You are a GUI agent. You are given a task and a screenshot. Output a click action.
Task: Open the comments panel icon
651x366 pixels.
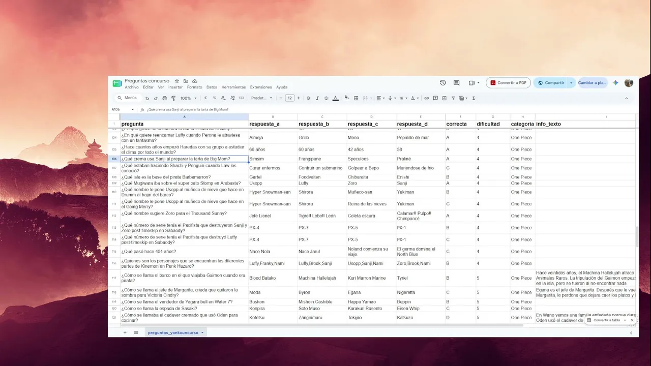coord(456,83)
